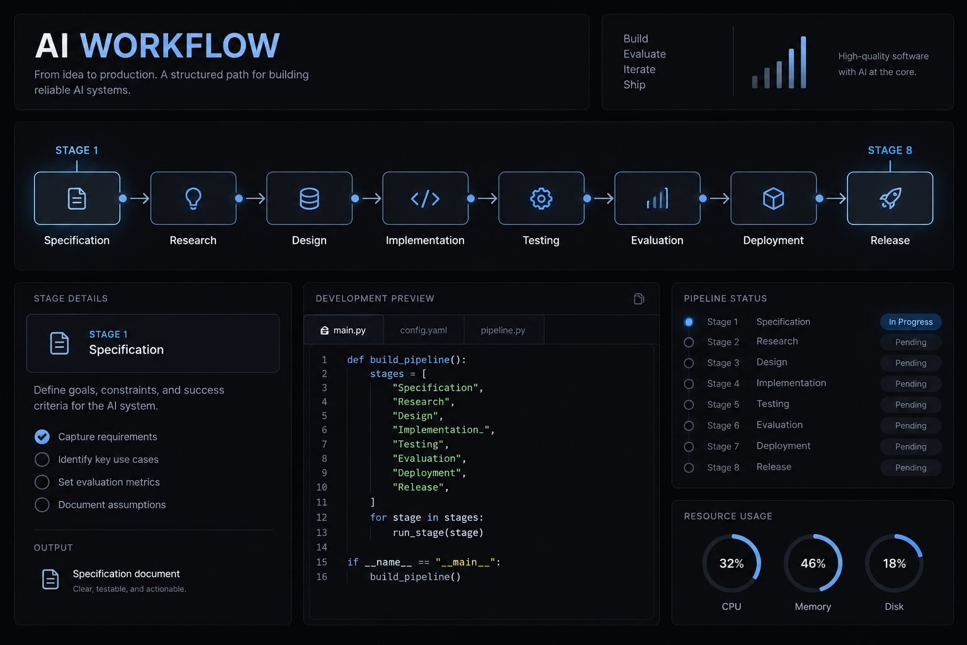Select the Deployment stage cube icon
Screen dimensions: 967x645
[773, 198]
